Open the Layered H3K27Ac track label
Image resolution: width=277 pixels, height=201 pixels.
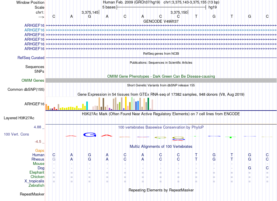click(x=19, y=118)
